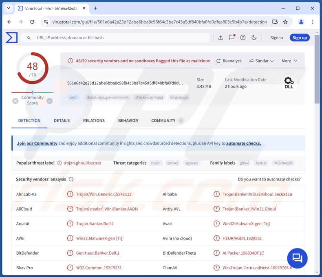Click the trojan threat category tag
Viewport: 322px width, 277px height.
coord(156,163)
